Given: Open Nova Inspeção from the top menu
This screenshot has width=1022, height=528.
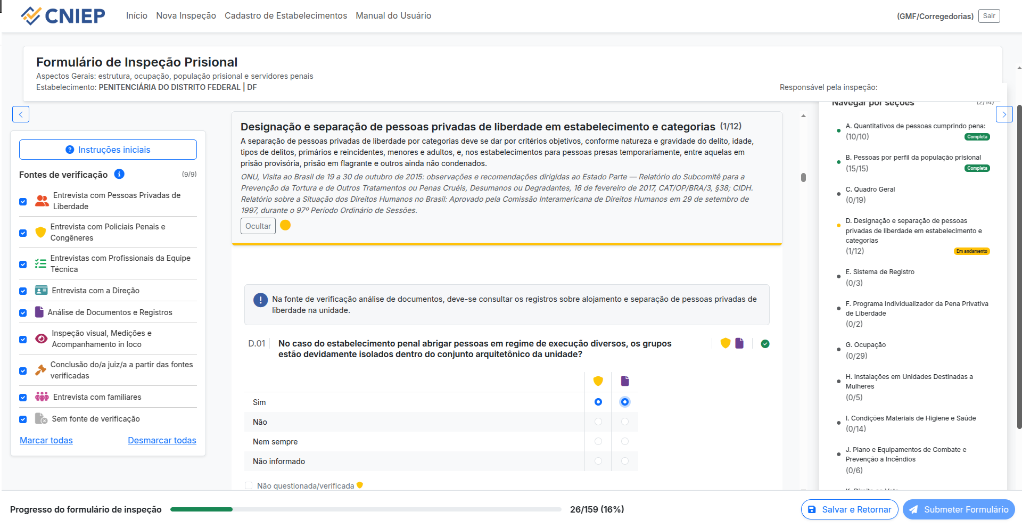Looking at the screenshot, I should [x=186, y=15].
